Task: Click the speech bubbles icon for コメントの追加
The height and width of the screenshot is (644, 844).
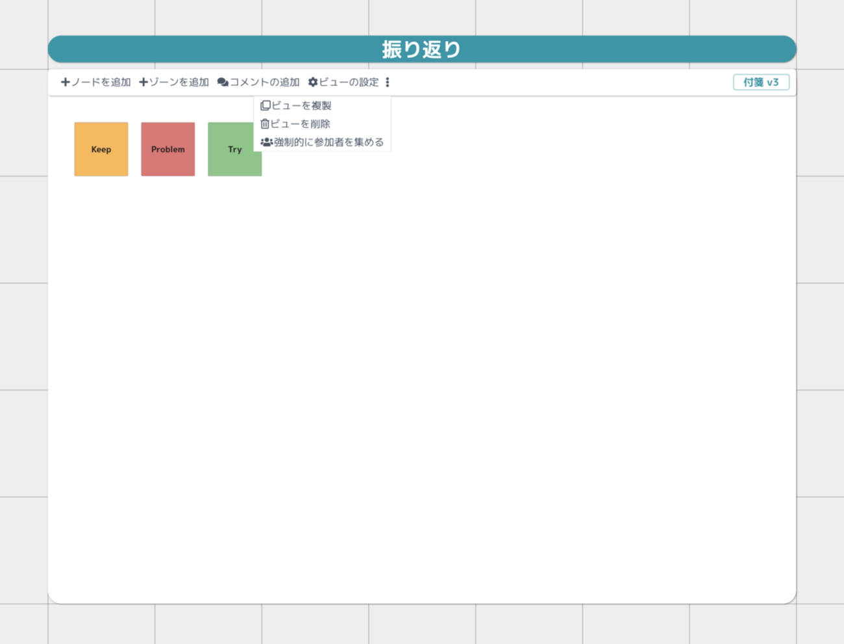Action: click(x=223, y=83)
